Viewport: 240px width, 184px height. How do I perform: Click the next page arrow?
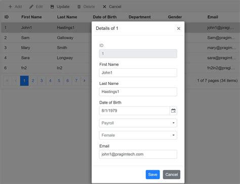(x=85, y=81)
